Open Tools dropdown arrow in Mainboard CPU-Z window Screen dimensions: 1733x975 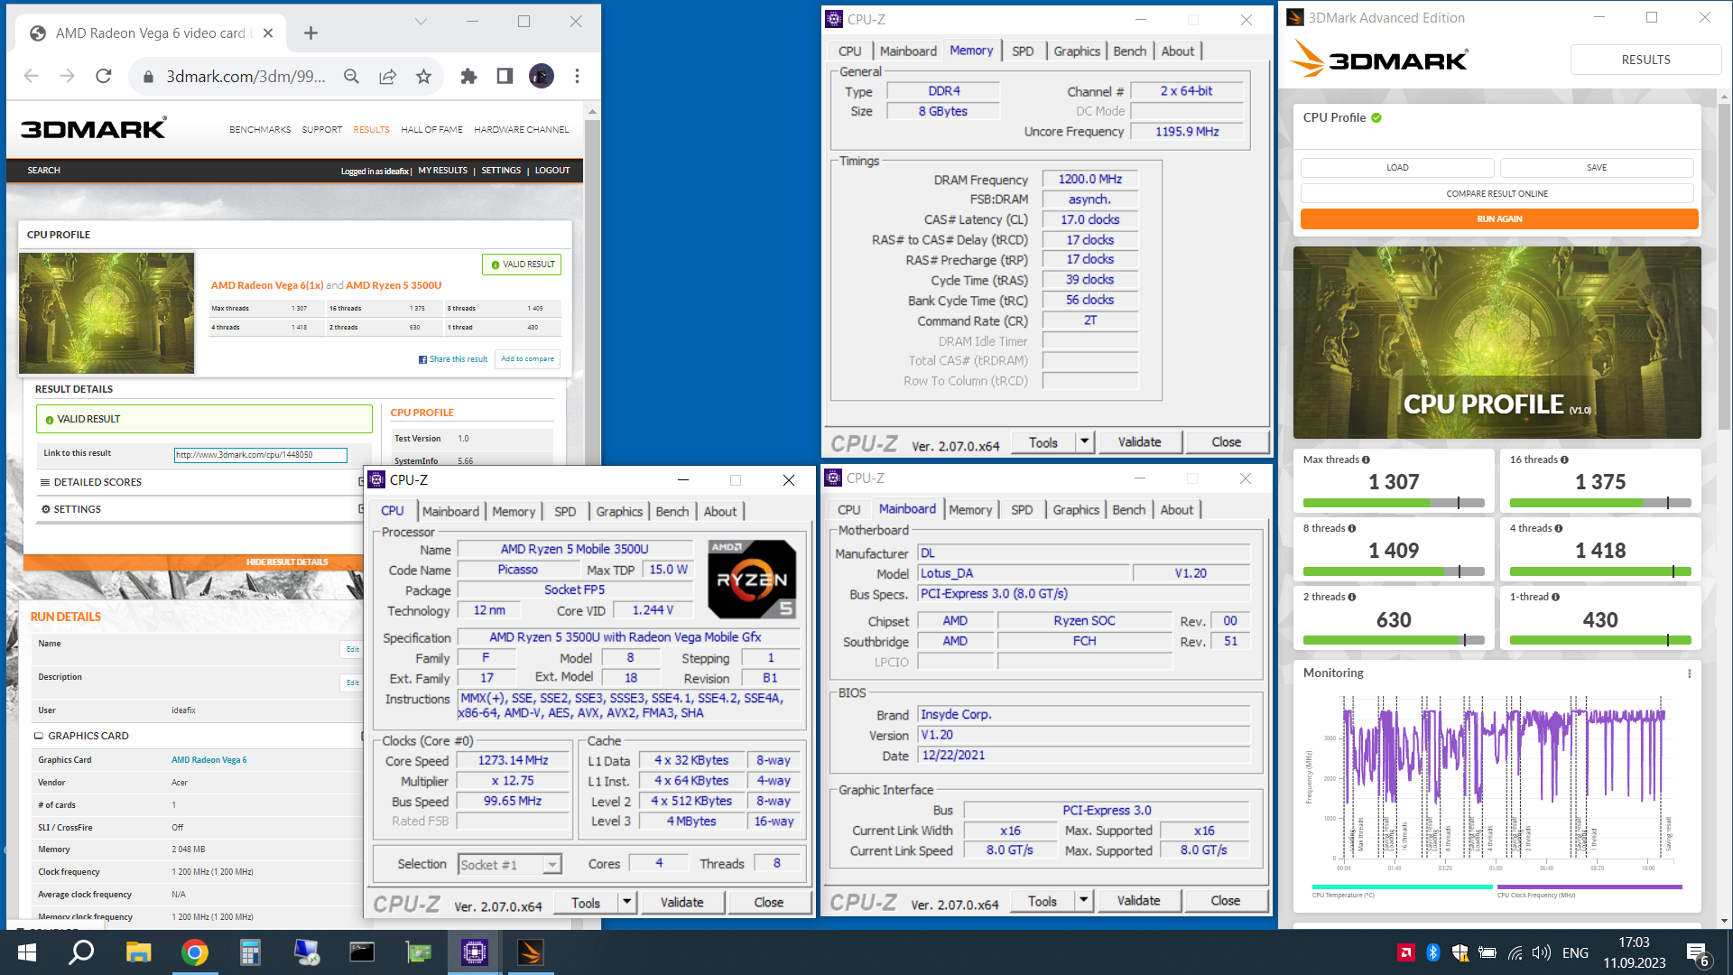pos(1083,900)
